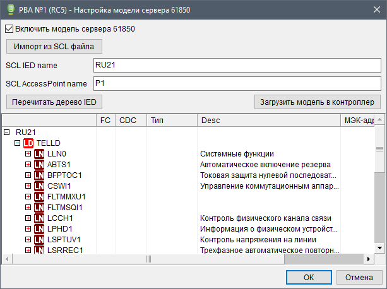Viewport: 387px width, 289px height.
Task: Click the LN icon beside BFPTOC1
Action: 39,175
